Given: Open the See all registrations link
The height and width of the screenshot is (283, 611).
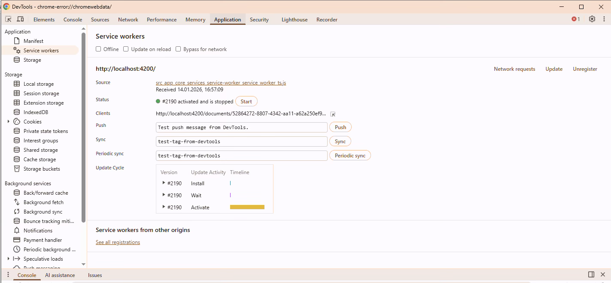Looking at the screenshot, I should [118, 242].
